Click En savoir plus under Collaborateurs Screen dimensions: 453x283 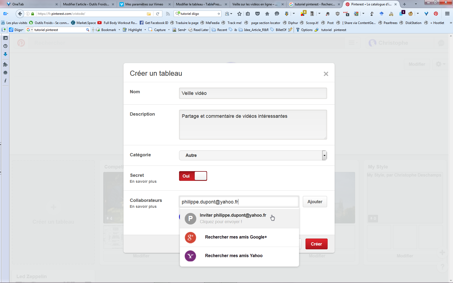pyautogui.click(x=143, y=206)
